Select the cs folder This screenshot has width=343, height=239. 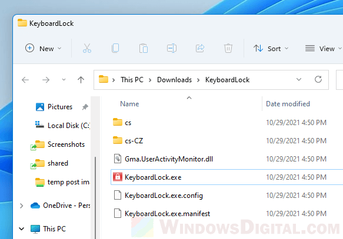pos(227,123)
